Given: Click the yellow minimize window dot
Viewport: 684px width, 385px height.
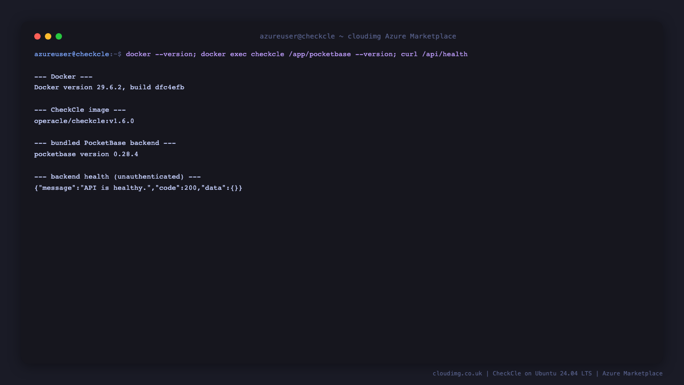Looking at the screenshot, I should pos(48,36).
